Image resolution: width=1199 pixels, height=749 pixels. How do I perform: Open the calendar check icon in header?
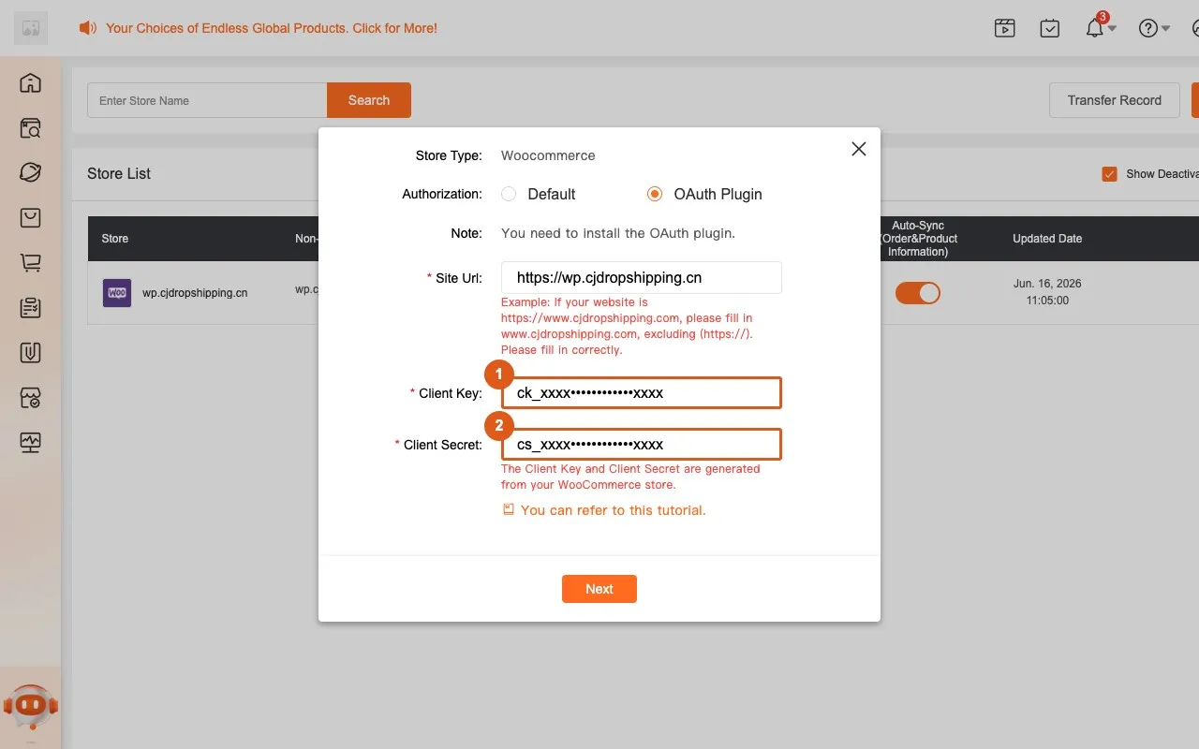pyautogui.click(x=1050, y=28)
